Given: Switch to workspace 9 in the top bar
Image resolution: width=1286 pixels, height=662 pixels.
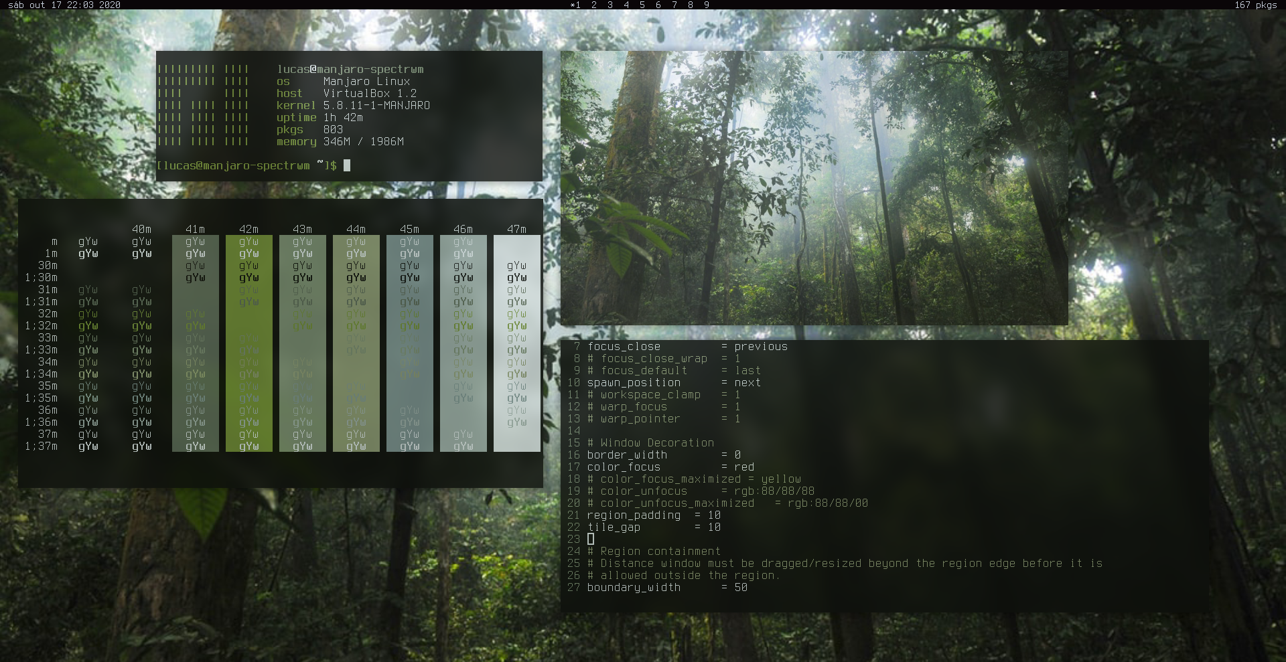Looking at the screenshot, I should click(707, 5).
